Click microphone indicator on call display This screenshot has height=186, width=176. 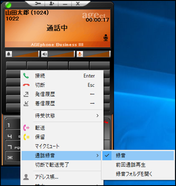click(x=106, y=38)
